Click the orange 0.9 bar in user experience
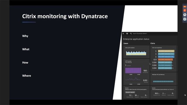The height and width of the screenshot is (105, 187). [x=165, y=60]
